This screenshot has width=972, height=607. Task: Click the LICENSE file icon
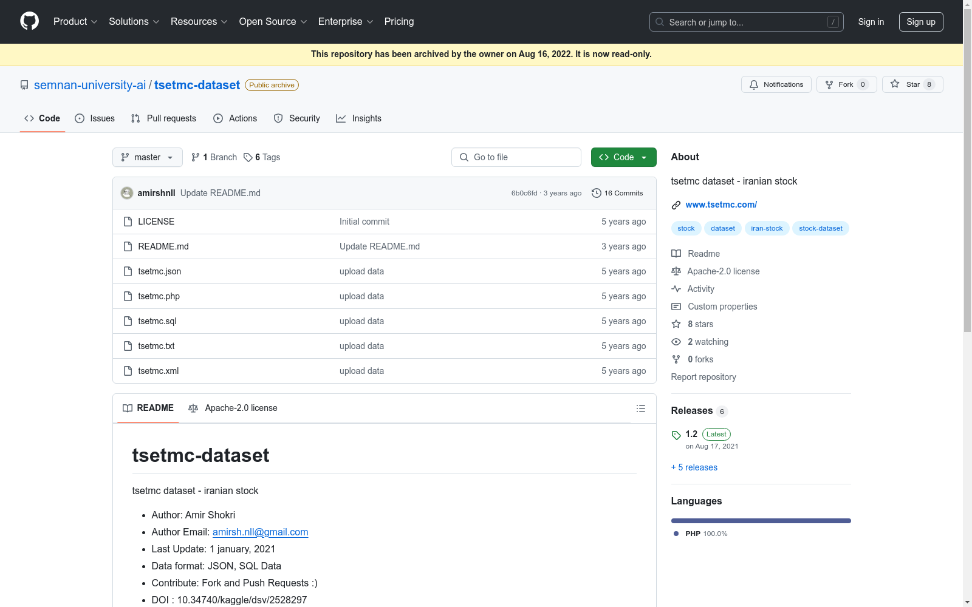[x=128, y=222]
